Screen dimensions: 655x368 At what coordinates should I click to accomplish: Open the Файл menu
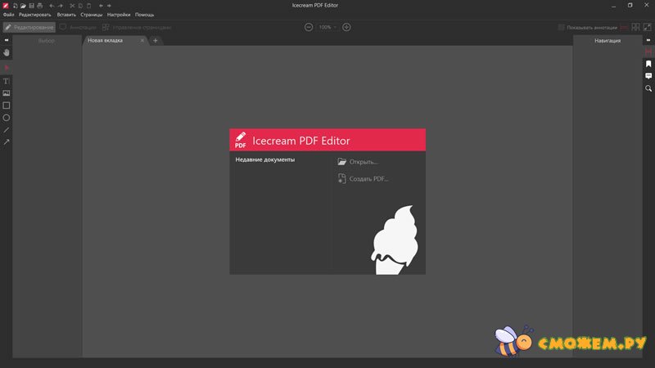coord(9,15)
